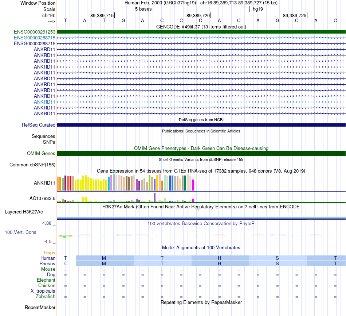Select the dark blue ENSG00000288715 label

(x=35, y=43)
